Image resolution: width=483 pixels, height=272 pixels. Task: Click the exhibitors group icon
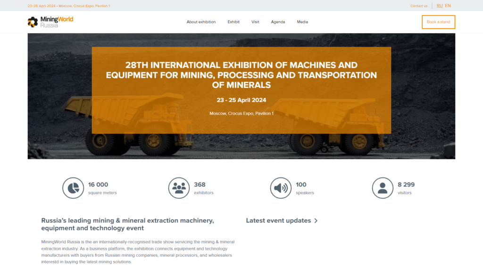179,188
